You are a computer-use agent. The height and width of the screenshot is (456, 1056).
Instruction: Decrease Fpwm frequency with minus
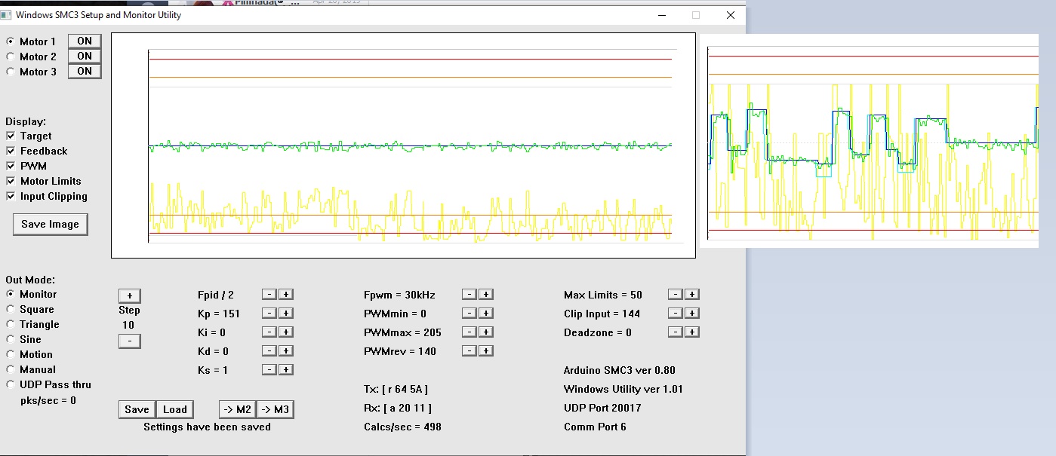[x=469, y=295]
